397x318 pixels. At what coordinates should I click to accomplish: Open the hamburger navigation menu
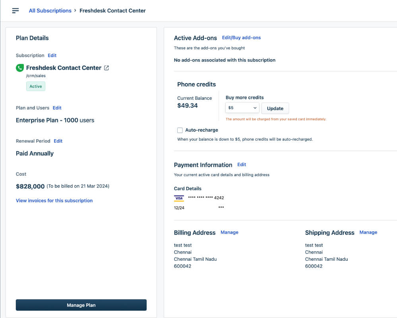(x=15, y=11)
